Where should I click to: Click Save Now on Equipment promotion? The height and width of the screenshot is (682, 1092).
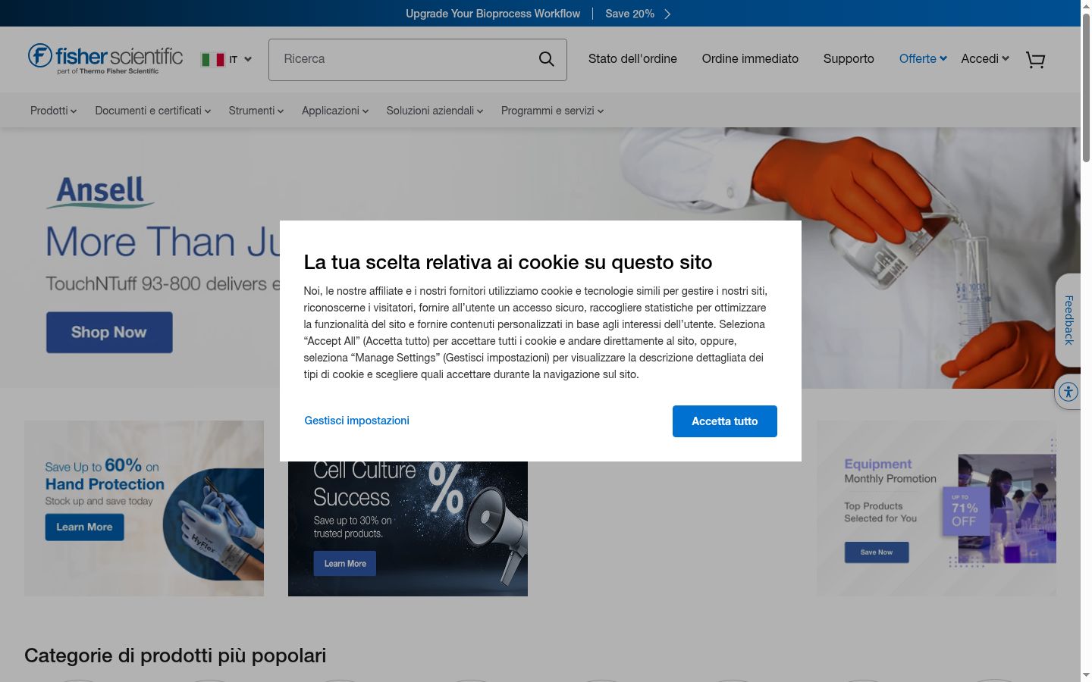point(877,552)
